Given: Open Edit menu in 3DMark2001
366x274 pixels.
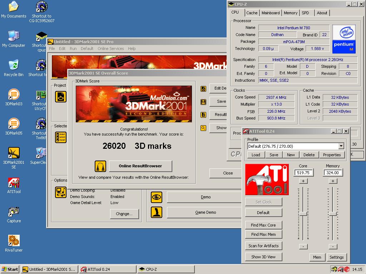Looking at the screenshot, I should click(62, 49).
